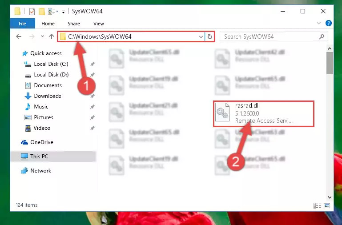342x225 pixels.
Task: Maximize the SysWOW64 window
Action: [303, 11]
